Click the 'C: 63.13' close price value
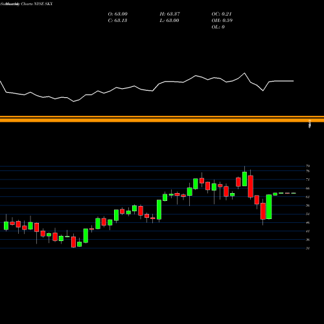Viewport: 324px width, 324px height. pyautogui.click(x=117, y=21)
